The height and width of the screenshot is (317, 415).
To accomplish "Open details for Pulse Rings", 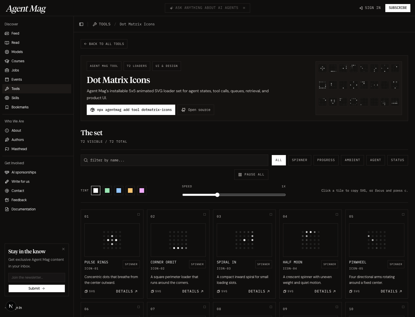I will click(x=127, y=291).
